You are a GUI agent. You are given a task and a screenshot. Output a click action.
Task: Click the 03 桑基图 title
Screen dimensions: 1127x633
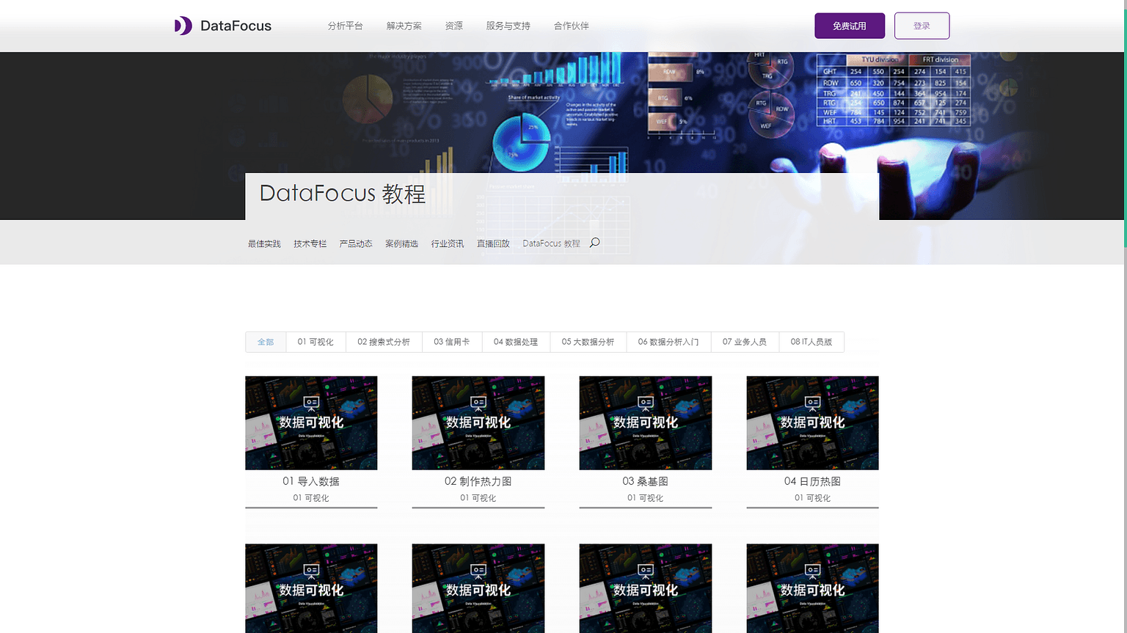coord(646,481)
